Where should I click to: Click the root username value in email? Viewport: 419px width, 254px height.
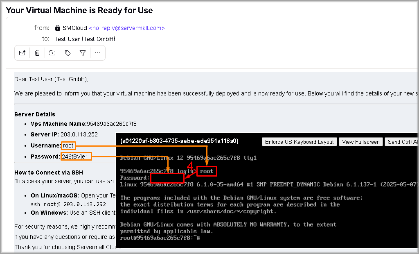coord(68,145)
